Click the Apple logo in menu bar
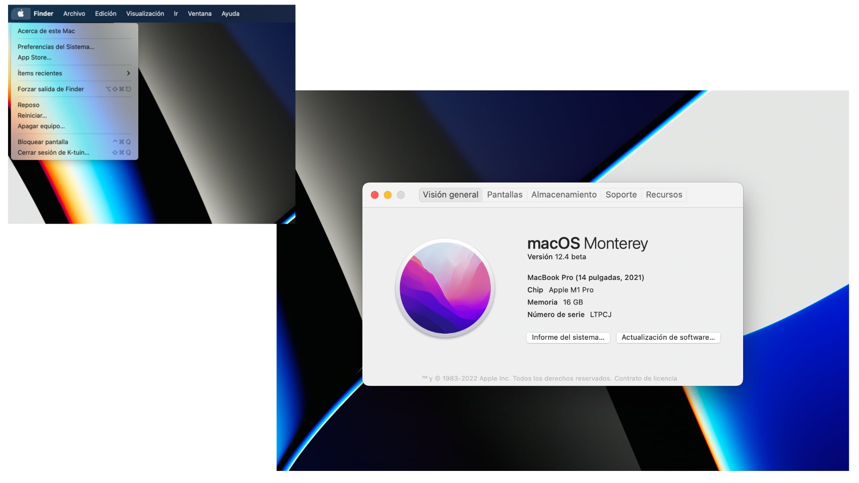Image resolution: width=859 pixels, height=483 pixels. click(20, 13)
